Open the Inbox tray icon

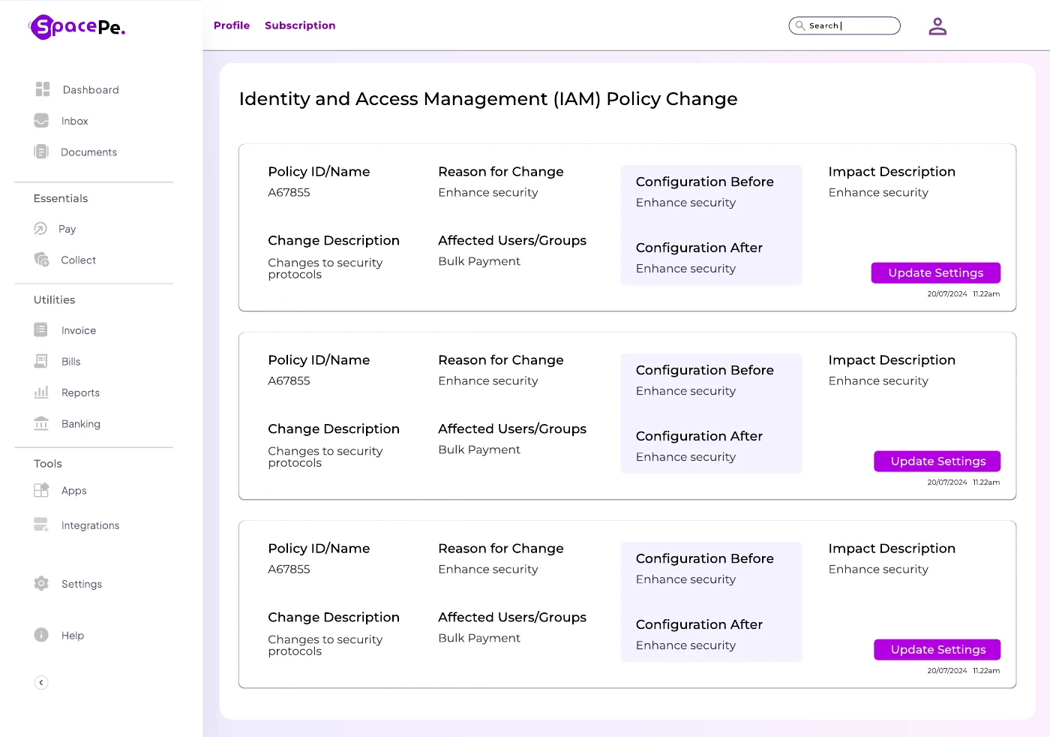point(41,121)
